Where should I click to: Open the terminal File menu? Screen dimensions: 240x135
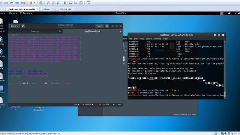pos(130,39)
